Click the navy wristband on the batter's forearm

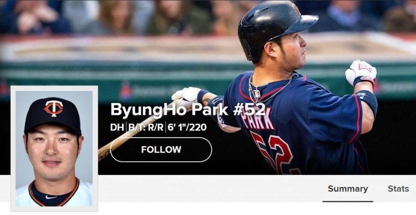click(x=367, y=102)
